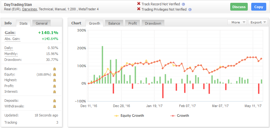Click the lock icon in the Equity row
Viewport: 270px width, 128px height.
pyautogui.click(x=55, y=75)
